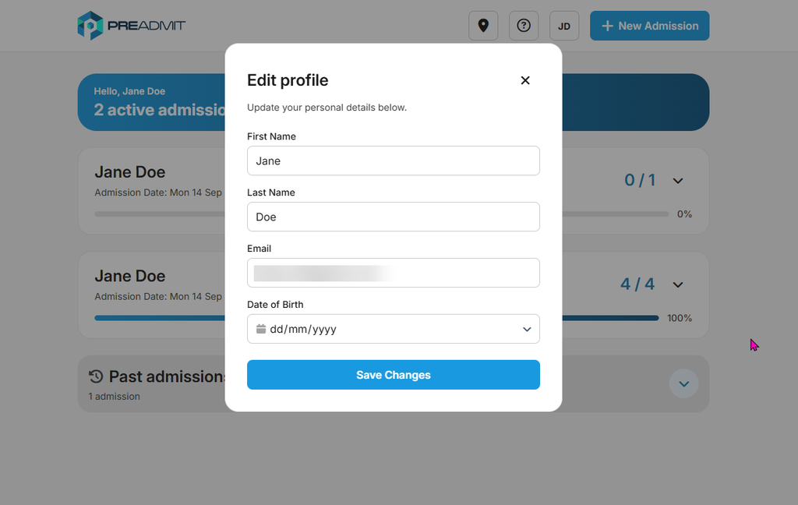This screenshot has height=505, width=798.
Task: Close the Edit profile dialog
Action: (525, 80)
